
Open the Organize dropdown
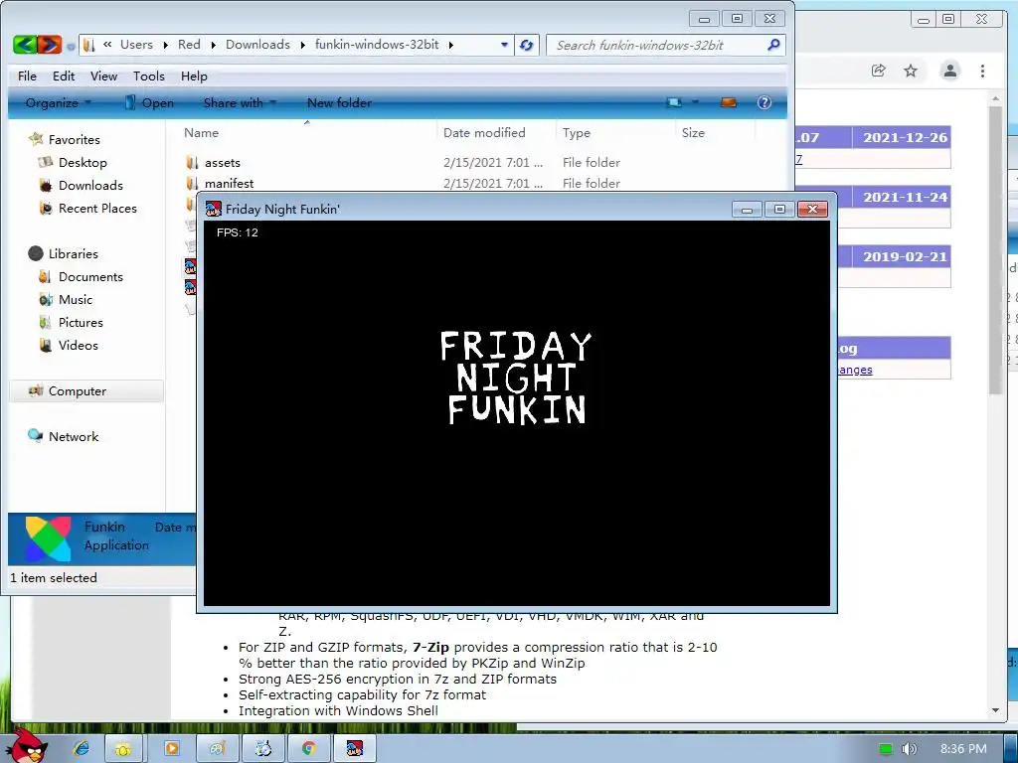59,102
